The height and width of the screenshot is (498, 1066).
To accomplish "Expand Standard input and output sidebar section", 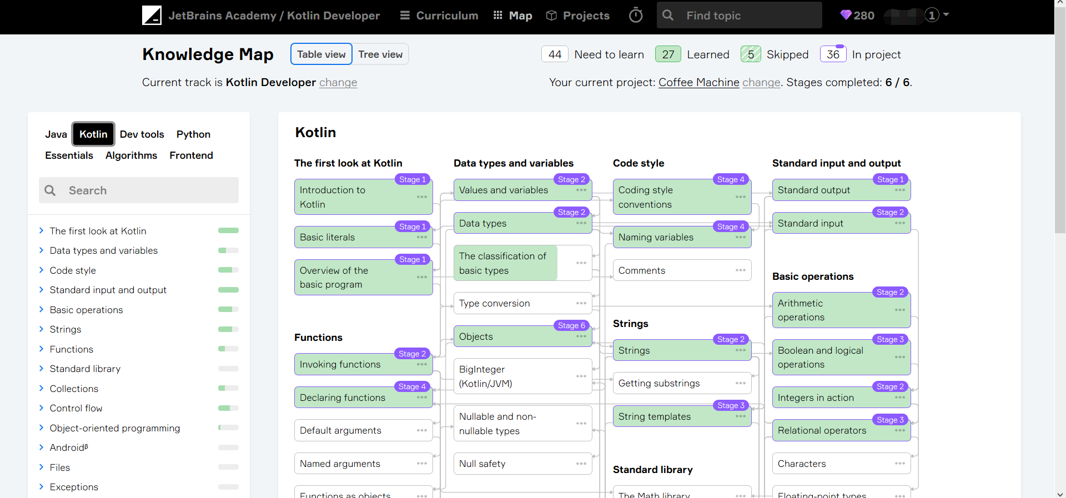I will click(41, 290).
